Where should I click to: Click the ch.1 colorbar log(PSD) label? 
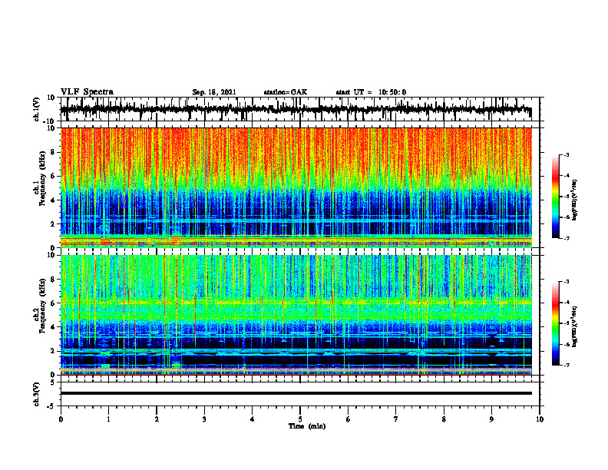(575, 199)
